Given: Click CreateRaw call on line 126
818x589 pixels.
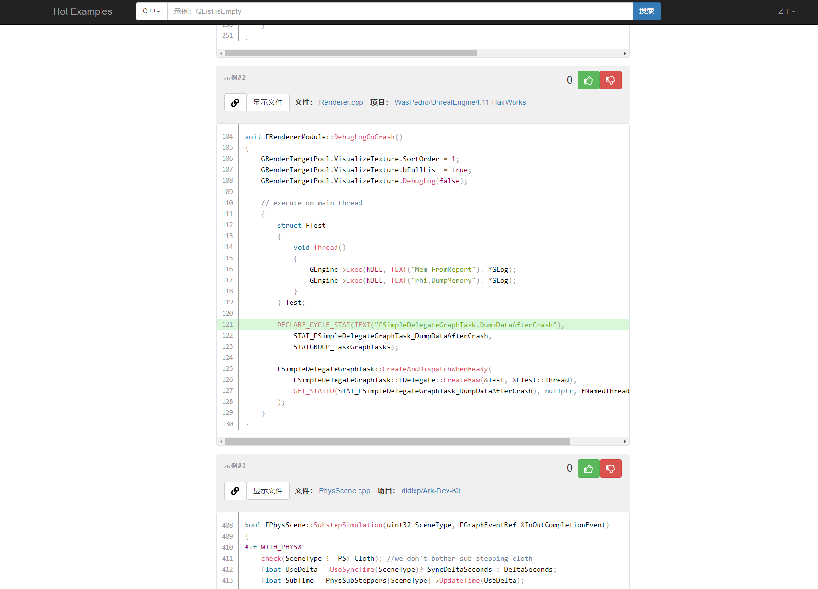Looking at the screenshot, I should [x=461, y=380].
